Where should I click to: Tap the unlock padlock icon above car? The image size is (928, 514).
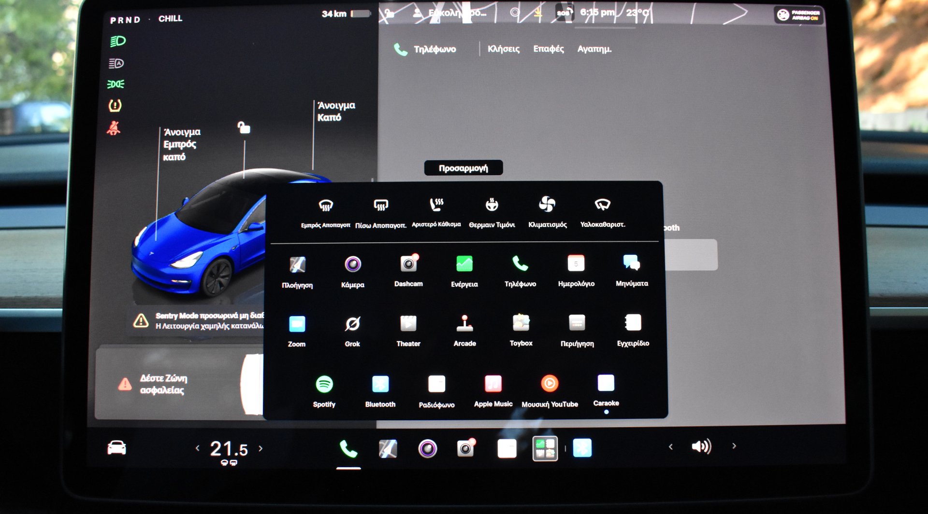pyautogui.click(x=244, y=127)
